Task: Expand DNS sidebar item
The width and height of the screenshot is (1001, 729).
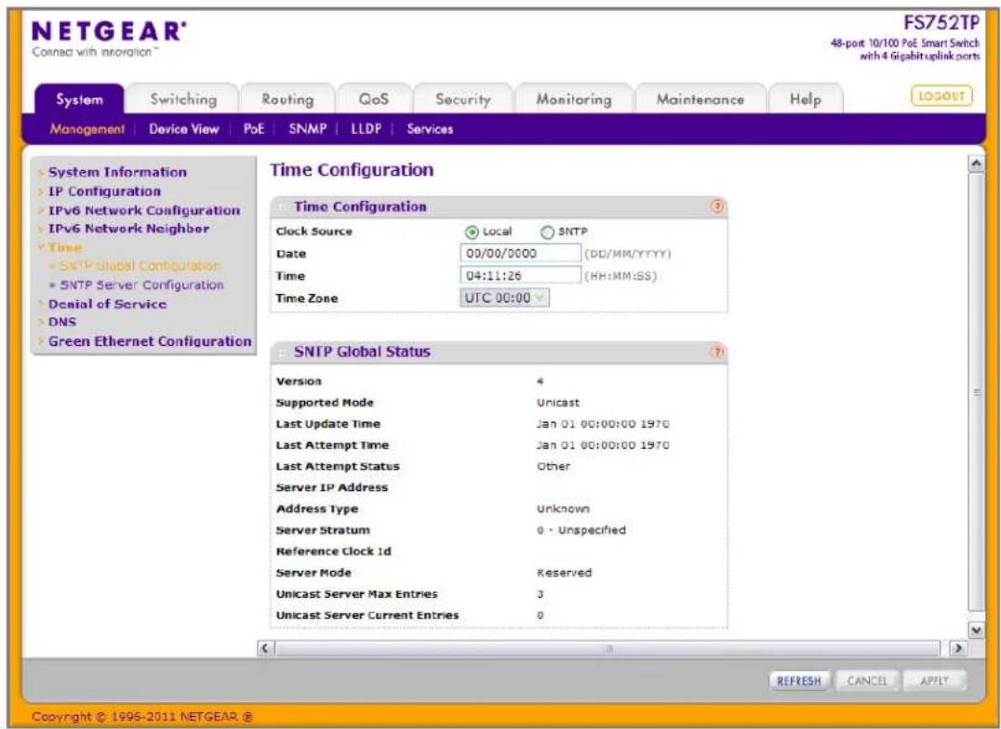Action: 62,322
